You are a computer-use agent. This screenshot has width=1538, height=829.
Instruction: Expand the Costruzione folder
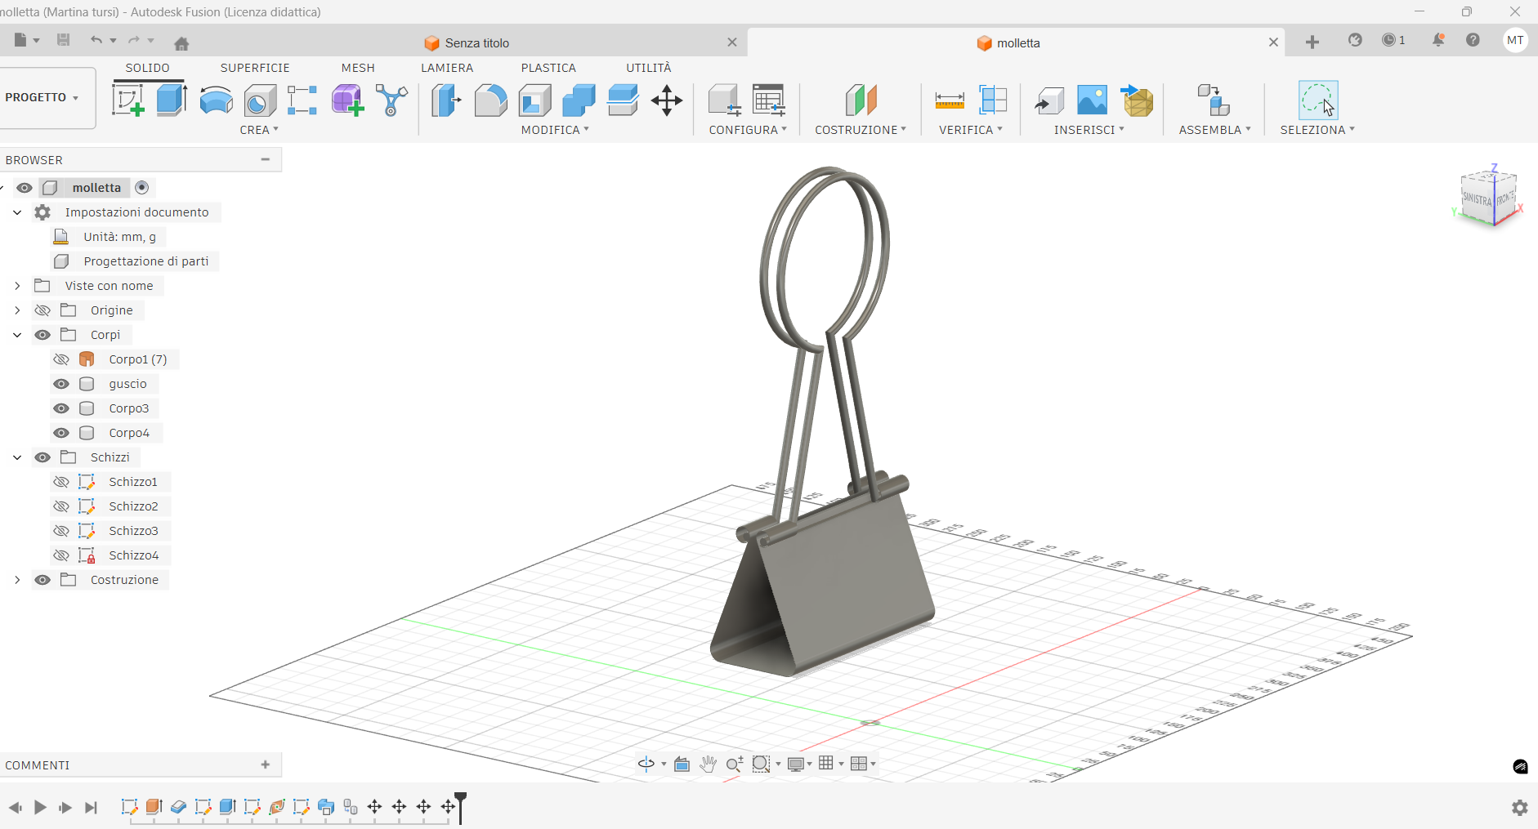point(17,580)
